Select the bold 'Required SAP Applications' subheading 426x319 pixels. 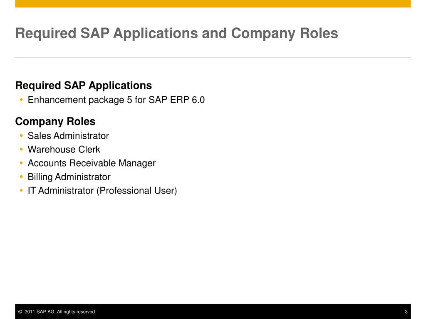(x=83, y=86)
